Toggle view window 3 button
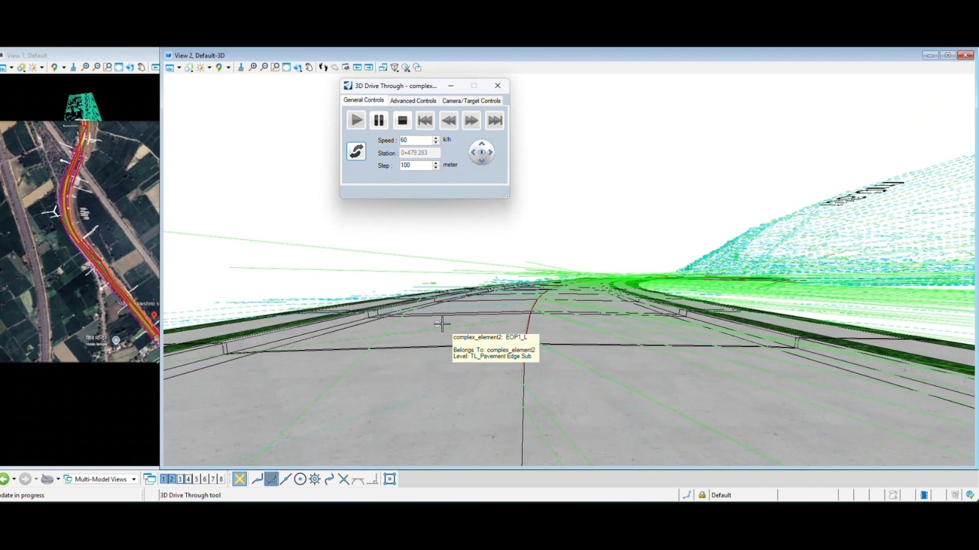Screen dimensions: 979x550 pos(180,479)
